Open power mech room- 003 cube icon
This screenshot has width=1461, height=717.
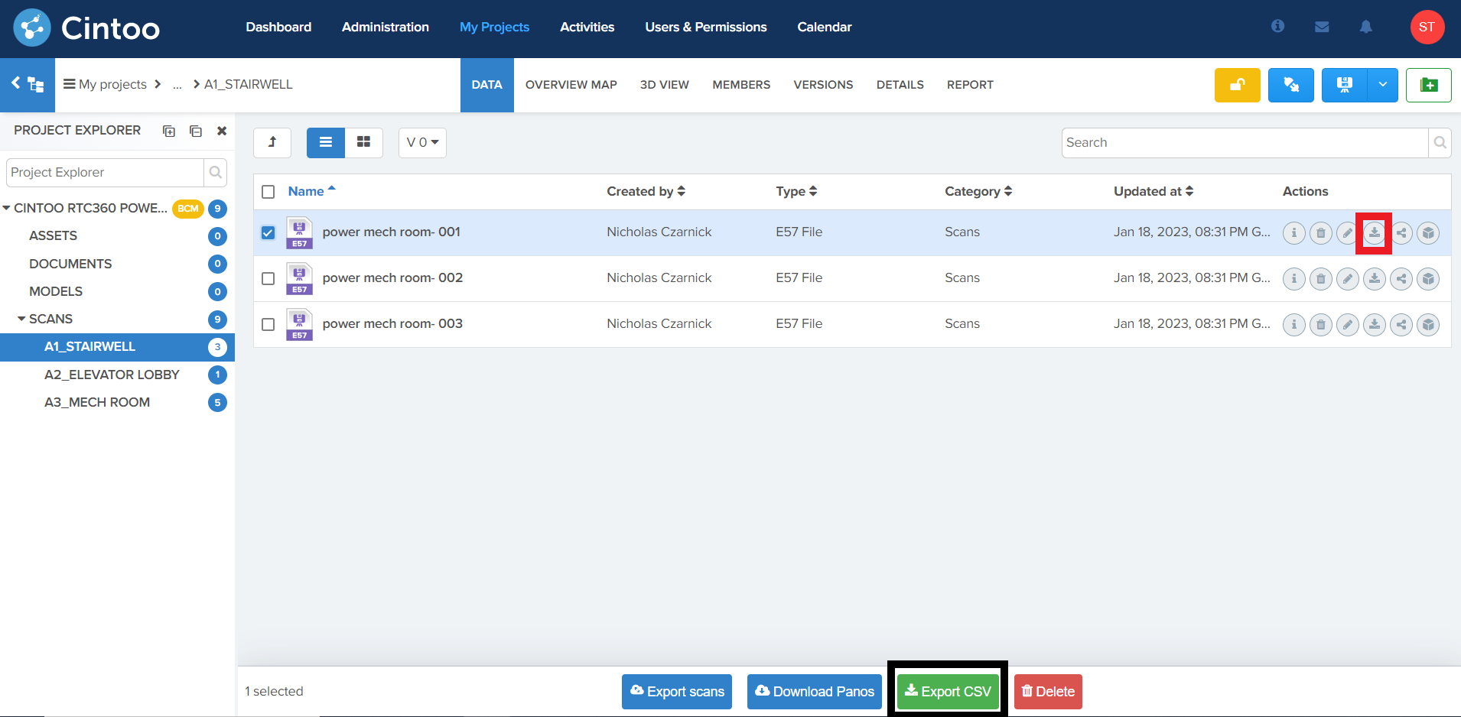[x=1427, y=324]
